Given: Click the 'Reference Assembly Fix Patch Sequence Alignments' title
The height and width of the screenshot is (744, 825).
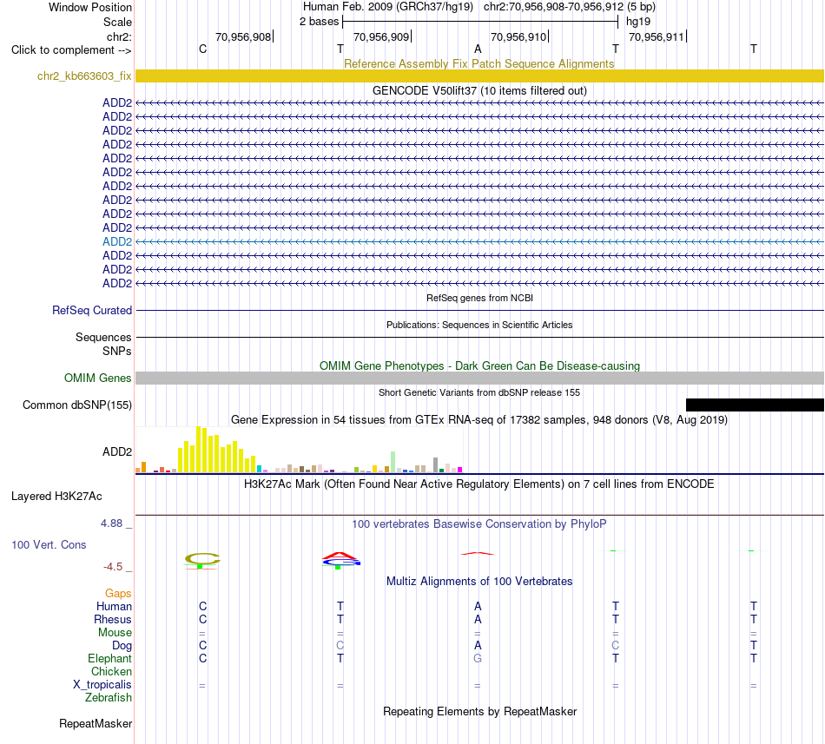Looking at the screenshot, I should [478, 63].
